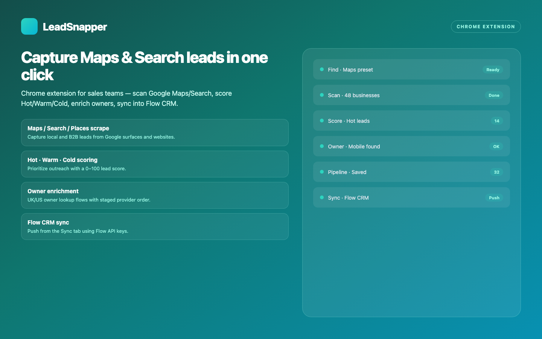Click the LeadSnapper teal logo icon
The image size is (542, 339).
[29, 26]
